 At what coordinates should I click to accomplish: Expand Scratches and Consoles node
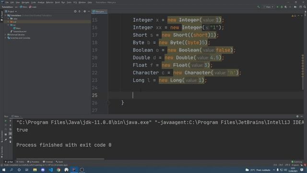pyautogui.click(x=6, y=38)
